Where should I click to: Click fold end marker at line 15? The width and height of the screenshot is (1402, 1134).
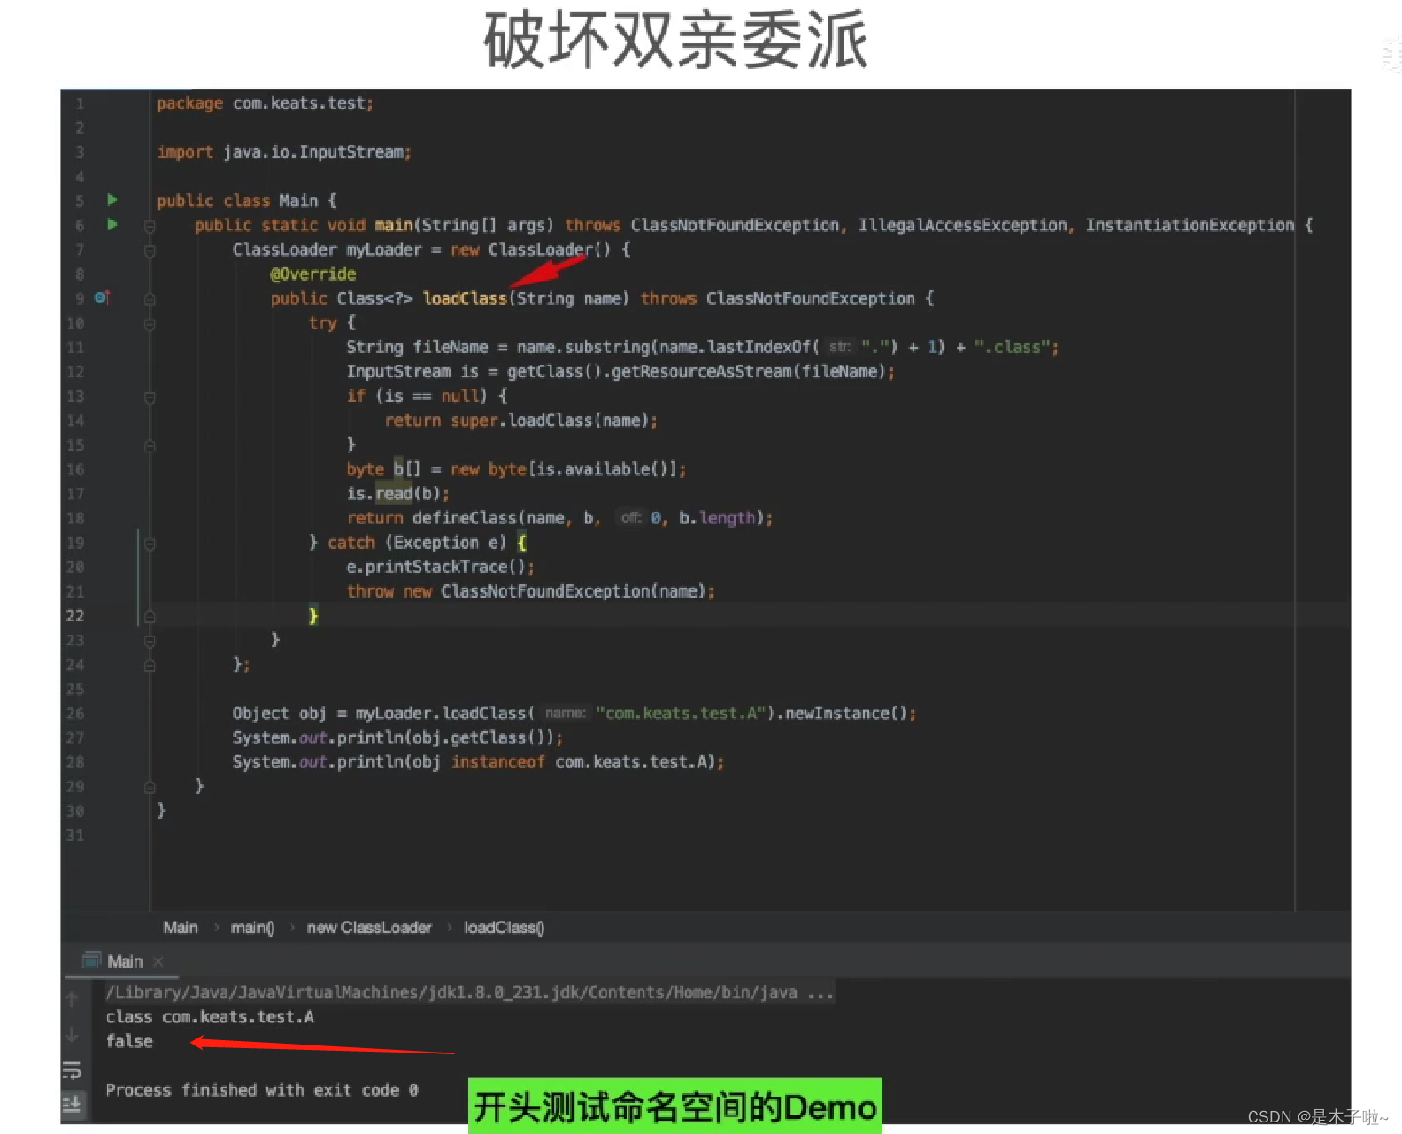[150, 445]
